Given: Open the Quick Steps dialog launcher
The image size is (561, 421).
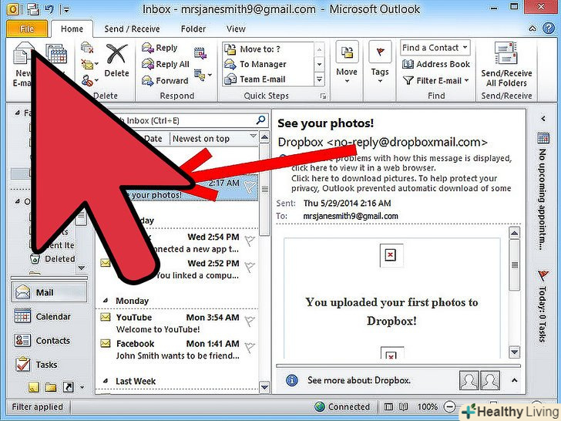Looking at the screenshot, I should (323, 96).
